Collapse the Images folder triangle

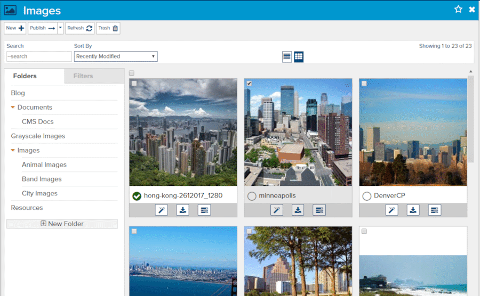click(x=13, y=150)
